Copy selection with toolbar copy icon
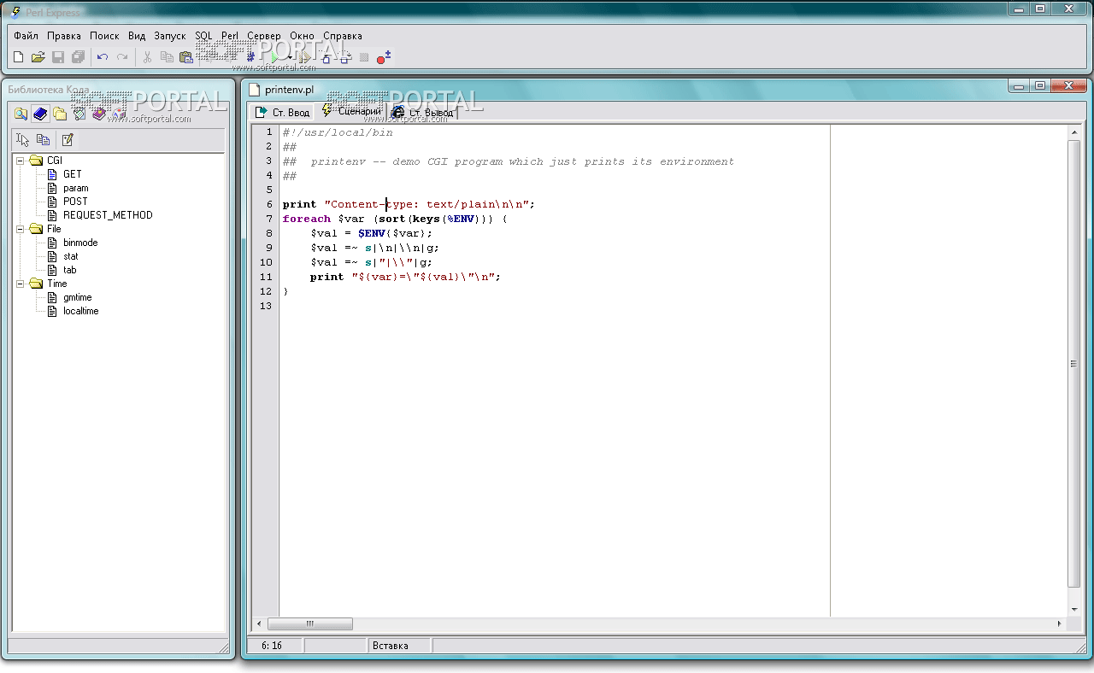Screen dimensions: 1094x673 tap(167, 57)
